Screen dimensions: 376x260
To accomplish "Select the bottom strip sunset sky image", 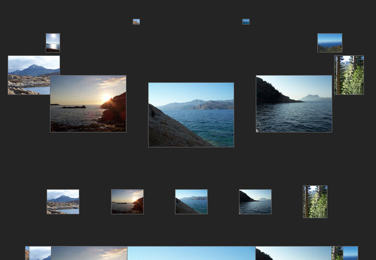I will click(x=89, y=253).
